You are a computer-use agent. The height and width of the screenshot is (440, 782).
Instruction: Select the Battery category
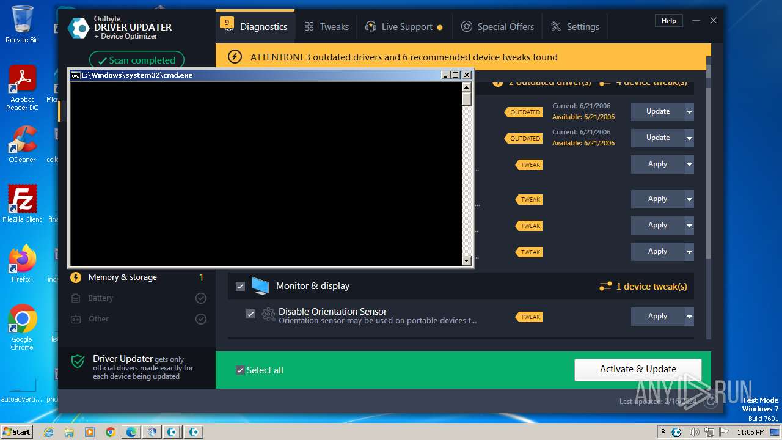(137, 298)
